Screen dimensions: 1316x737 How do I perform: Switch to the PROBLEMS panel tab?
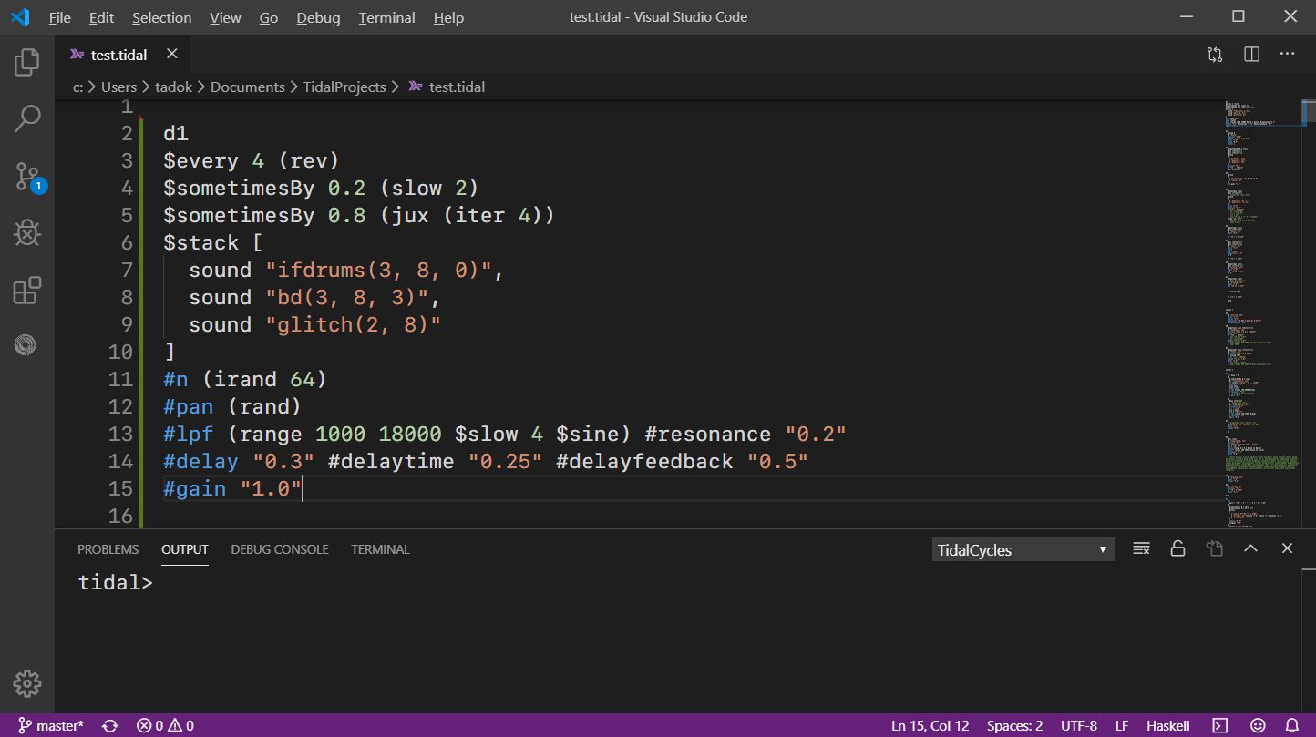(108, 549)
